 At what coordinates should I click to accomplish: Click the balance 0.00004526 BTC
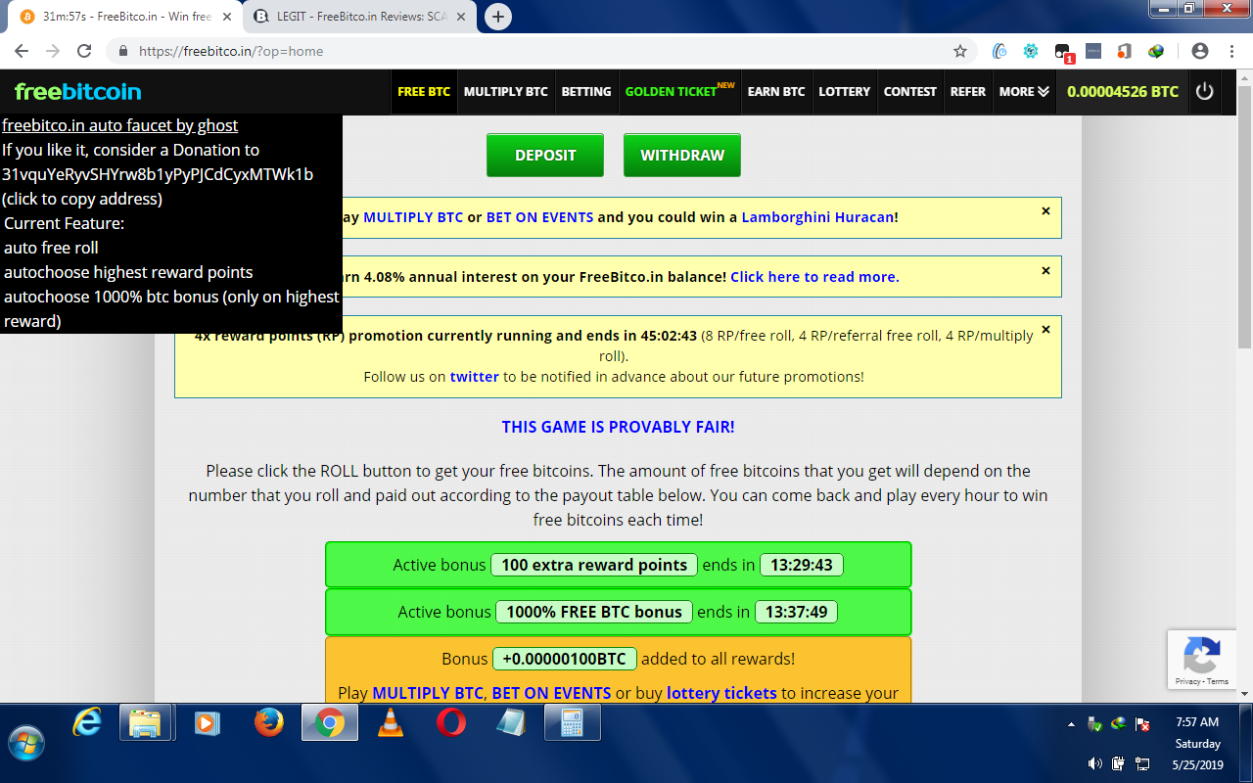[x=1123, y=91]
